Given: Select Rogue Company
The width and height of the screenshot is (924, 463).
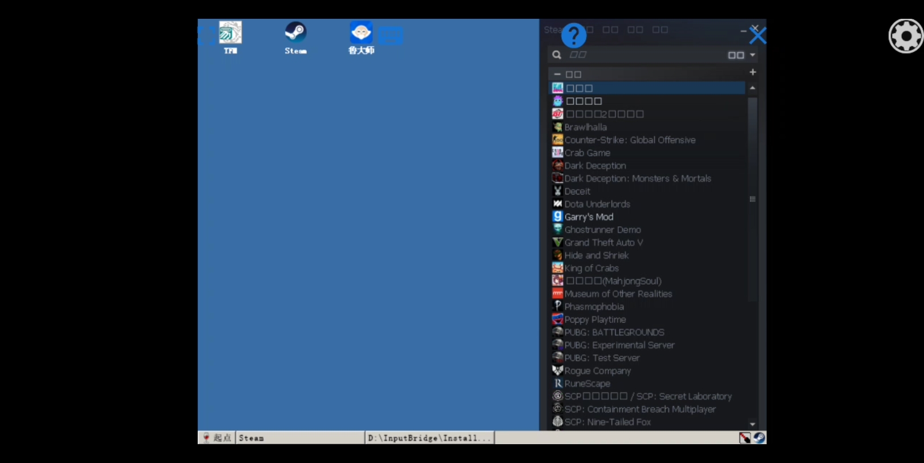Looking at the screenshot, I should [647, 371].
